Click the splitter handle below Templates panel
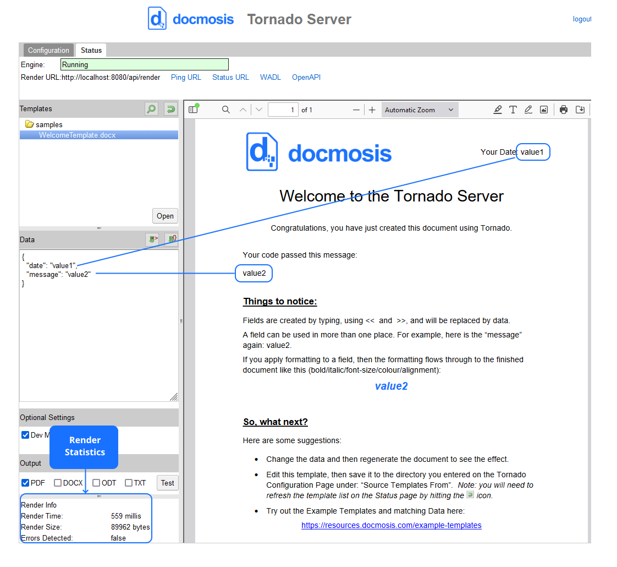This screenshot has height=567, width=617. (x=99, y=228)
